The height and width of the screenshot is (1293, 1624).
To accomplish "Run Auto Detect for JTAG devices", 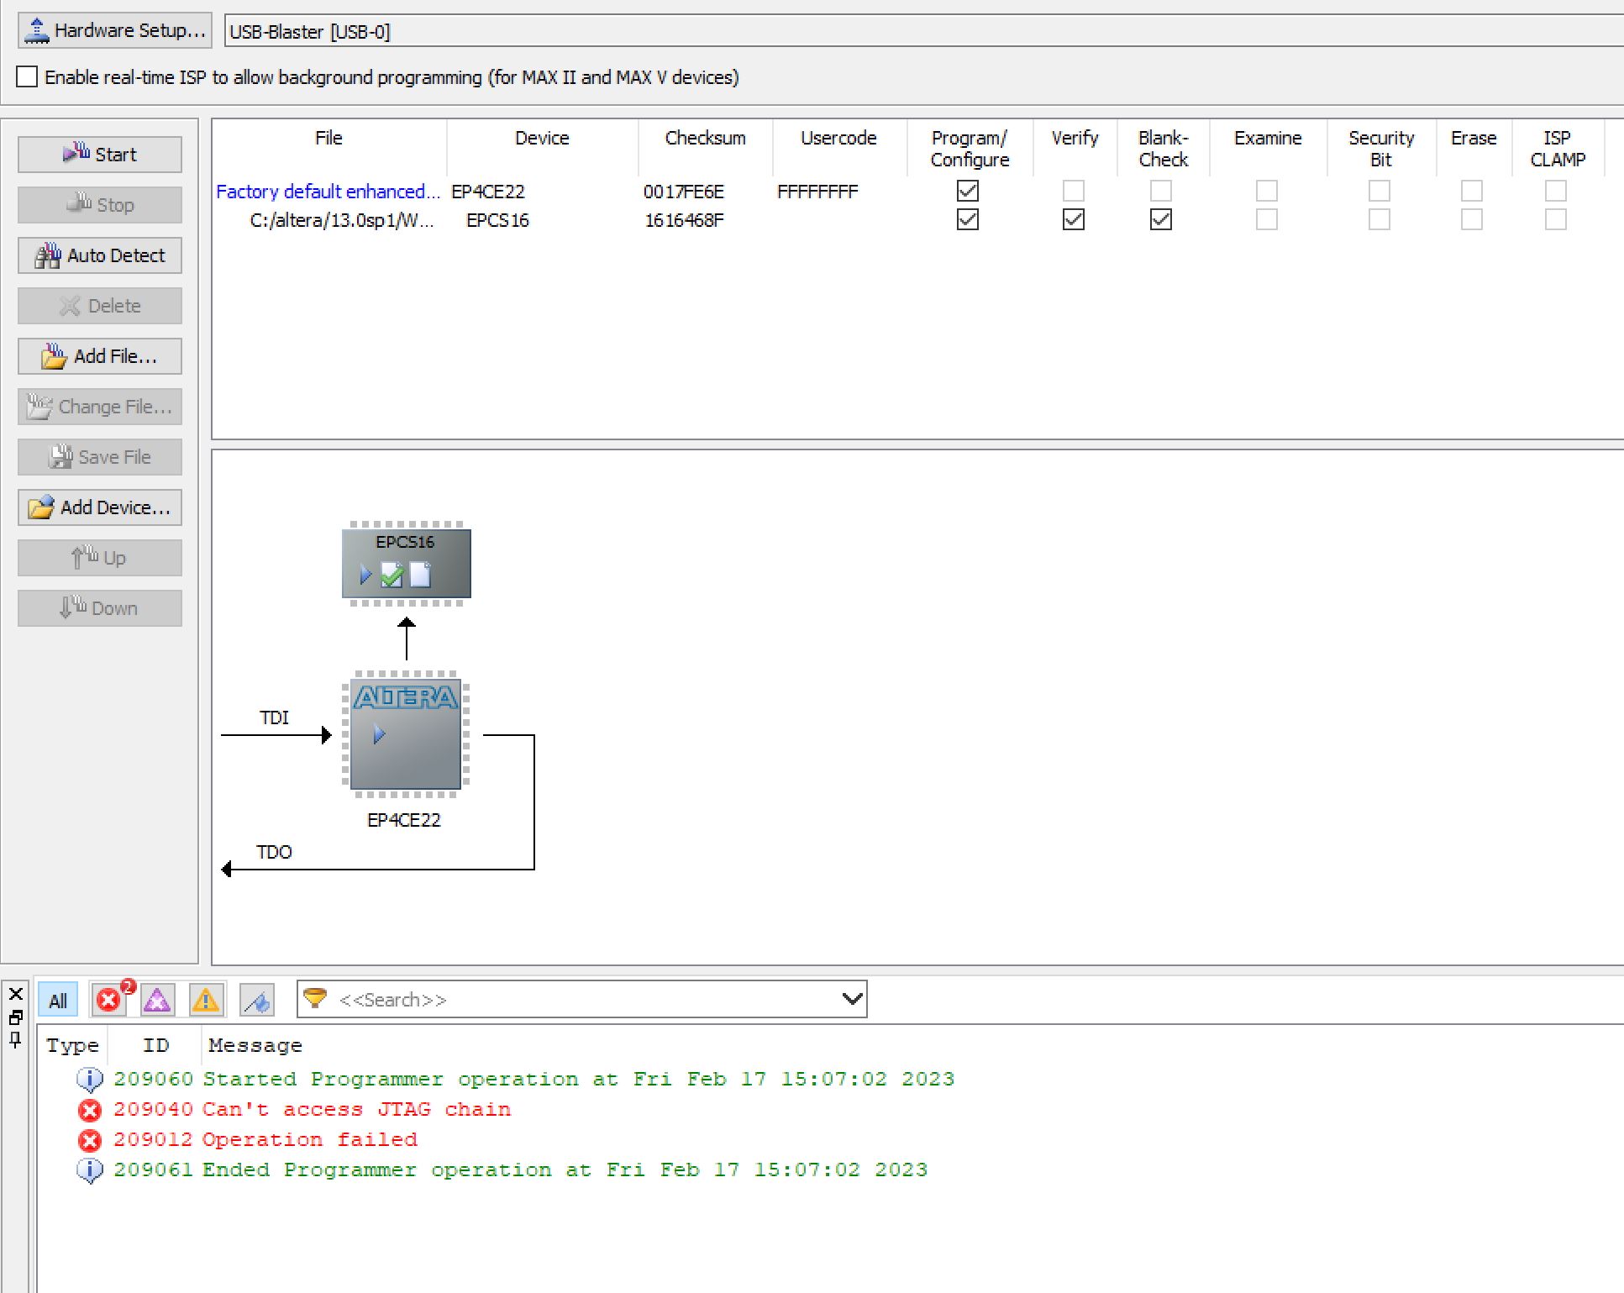I will click(x=100, y=255).
